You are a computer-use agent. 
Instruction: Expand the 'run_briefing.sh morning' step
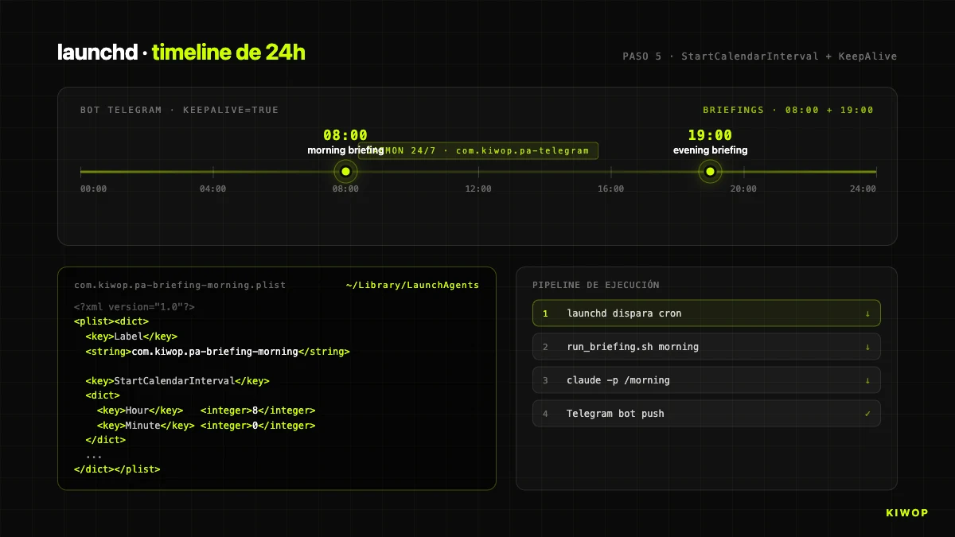point(867,346)
